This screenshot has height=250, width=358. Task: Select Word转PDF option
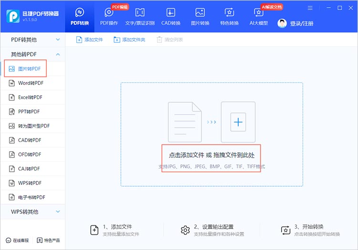[x=32, y=83]
